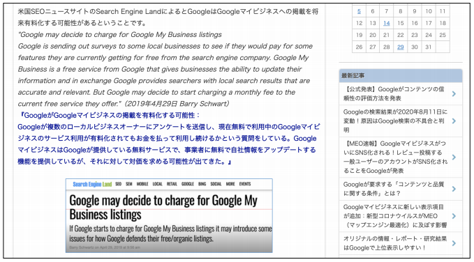The width and height of the screenshot is (474, 262).
Task: Click italic quote line 'Google may decide to charge for Google My Business listings'
Action: (x=119, y=35)
